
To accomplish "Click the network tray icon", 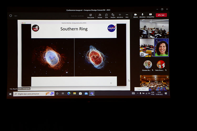I will (146, 93).
